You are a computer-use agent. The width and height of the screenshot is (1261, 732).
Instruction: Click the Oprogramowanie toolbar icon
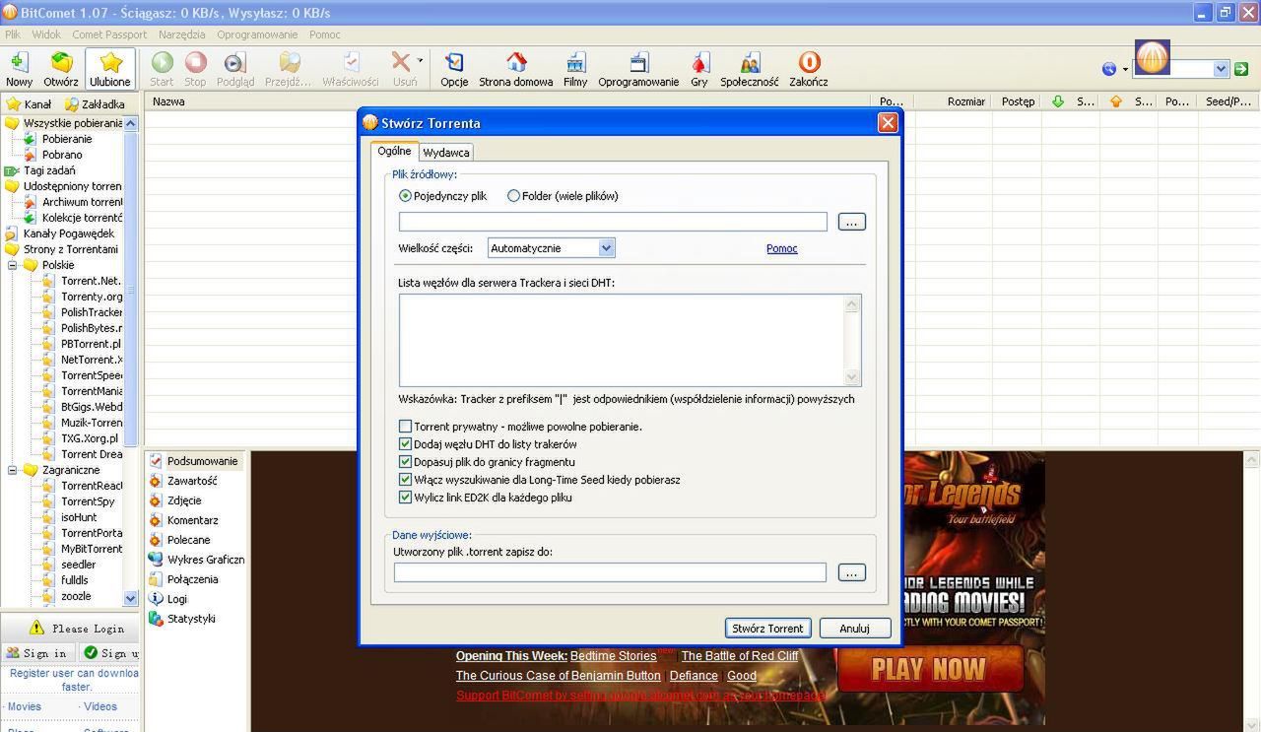638,69
